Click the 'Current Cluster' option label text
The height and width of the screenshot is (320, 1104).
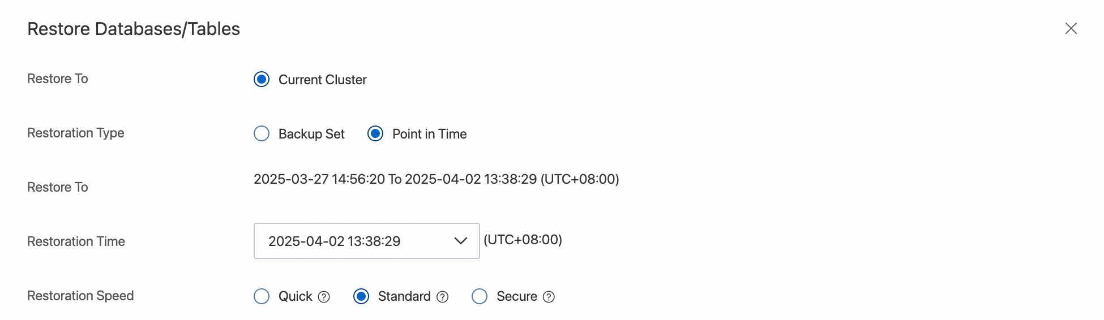pyautogui.click(x=322, y=80)
